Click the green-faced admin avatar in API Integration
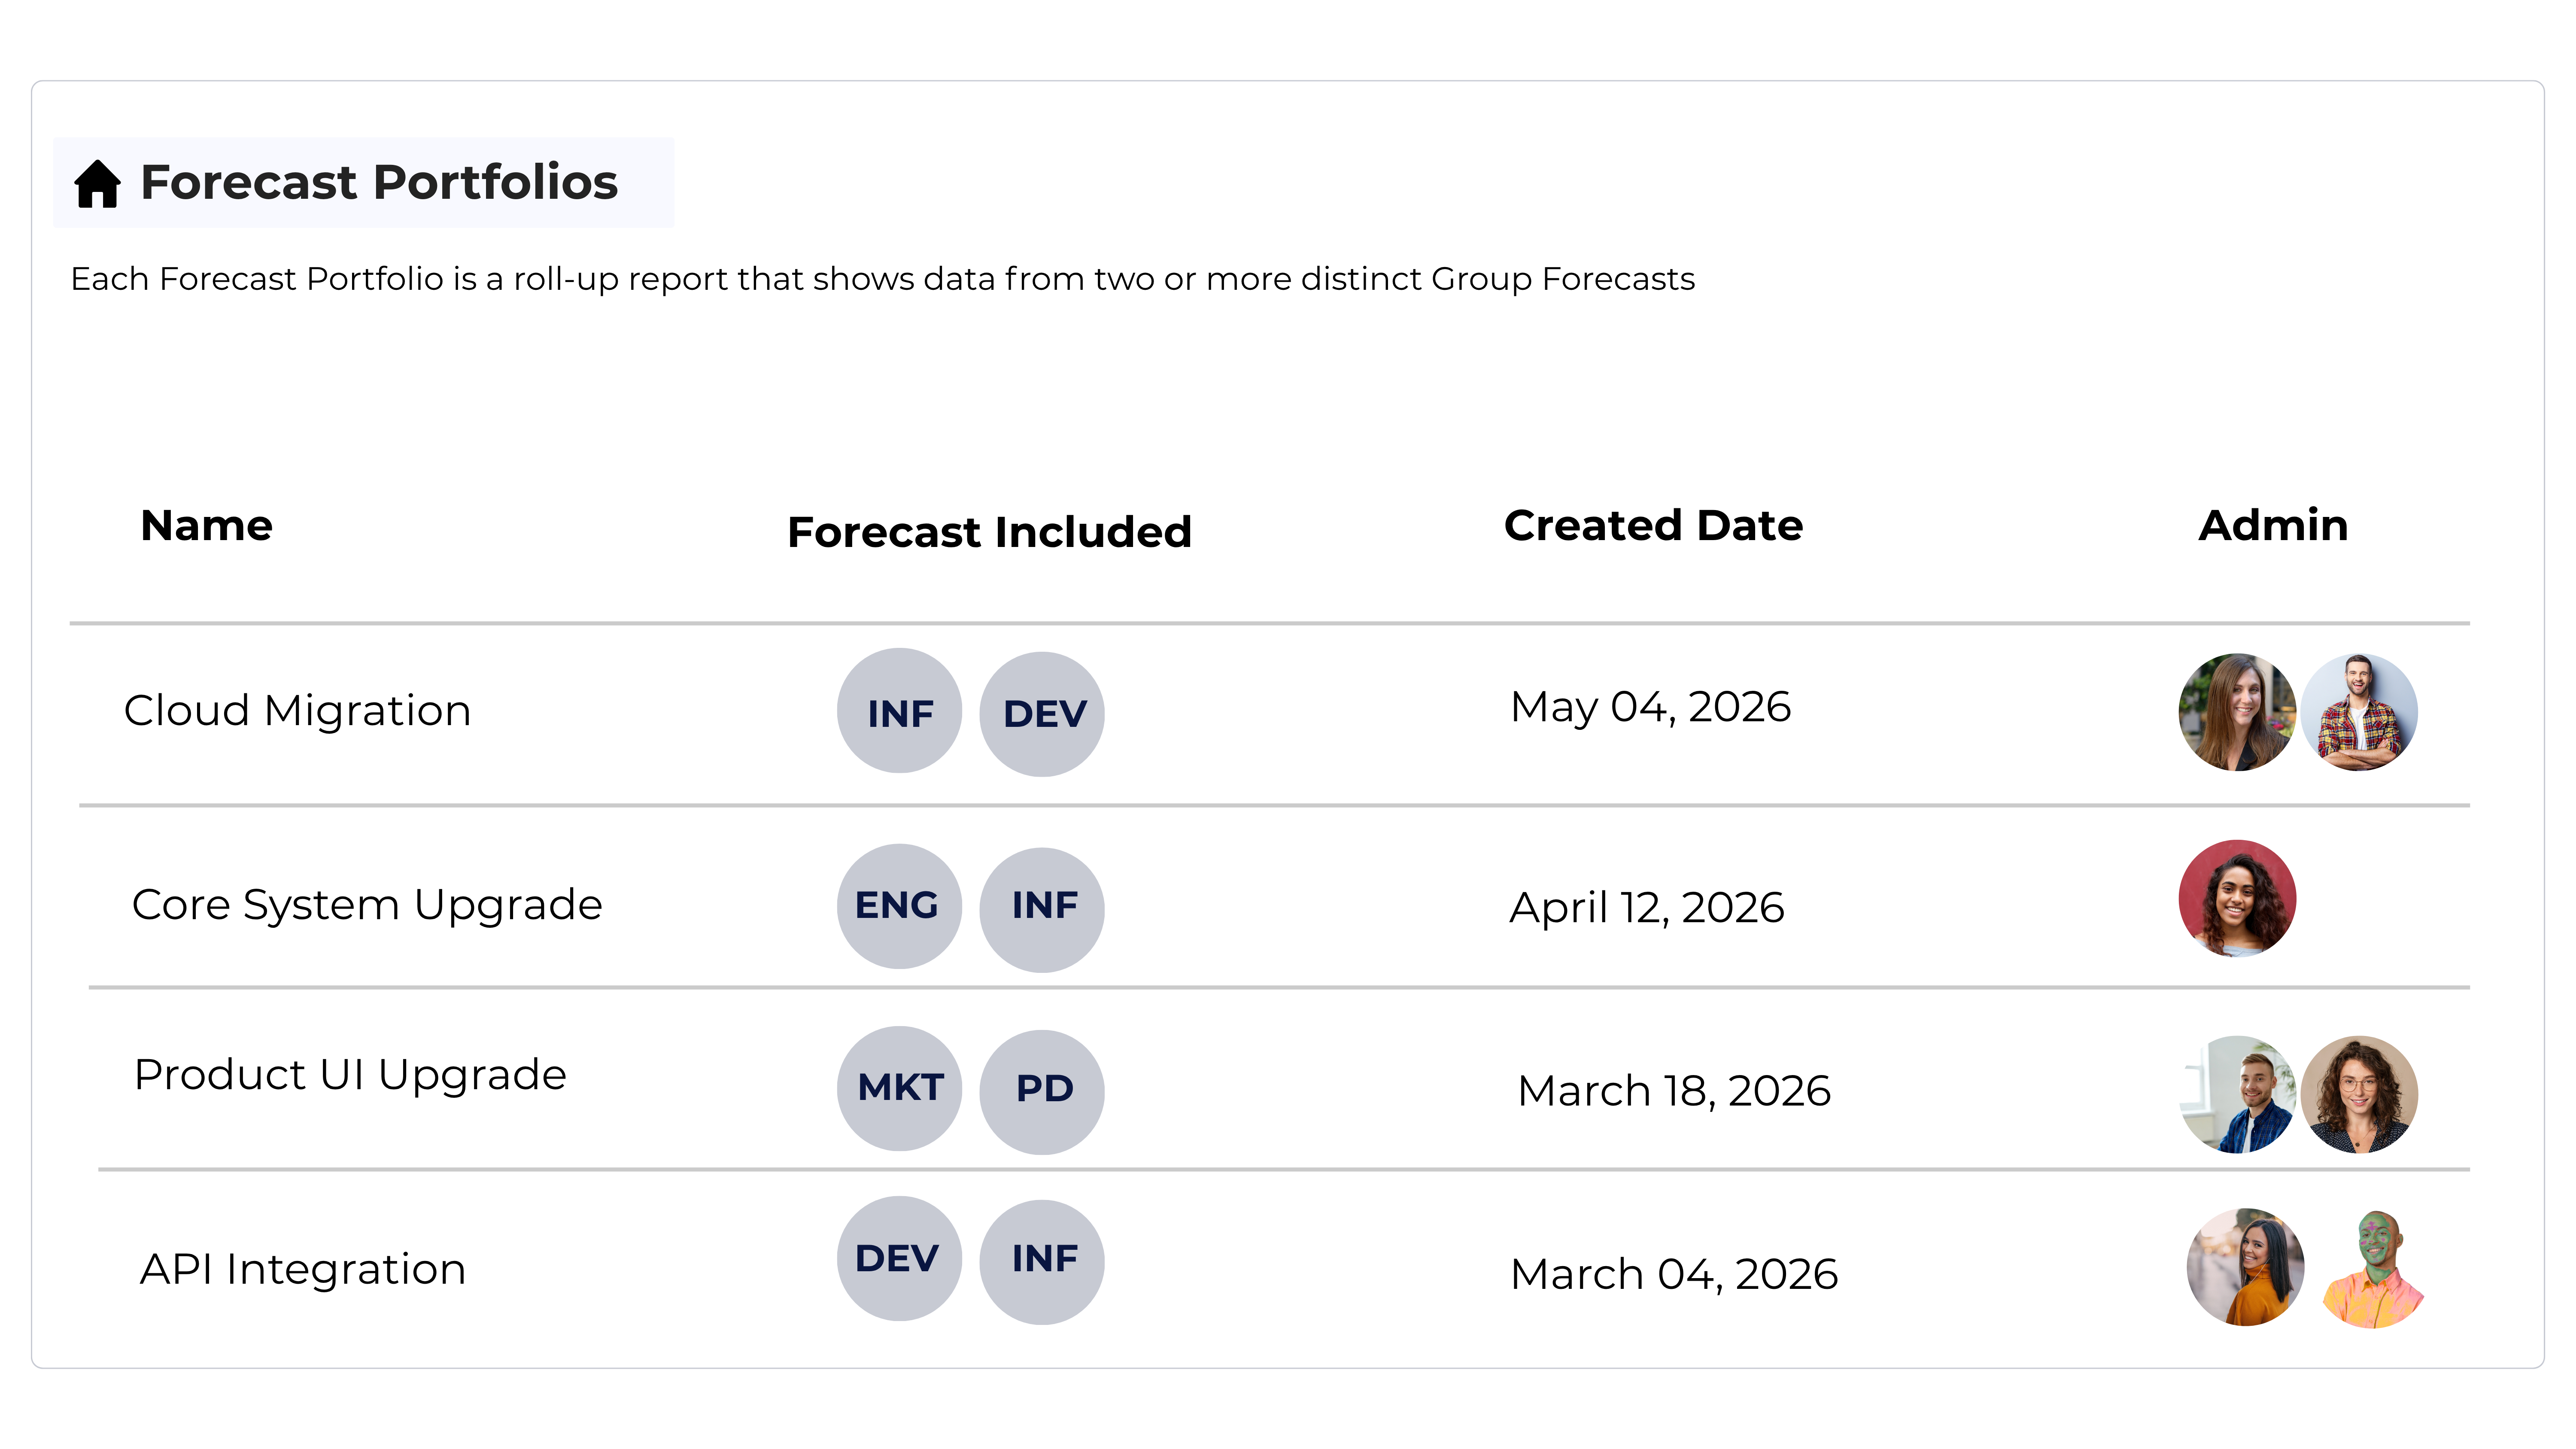This screenshot has width=2576, height=1449. click(x=2373, y=1268)
